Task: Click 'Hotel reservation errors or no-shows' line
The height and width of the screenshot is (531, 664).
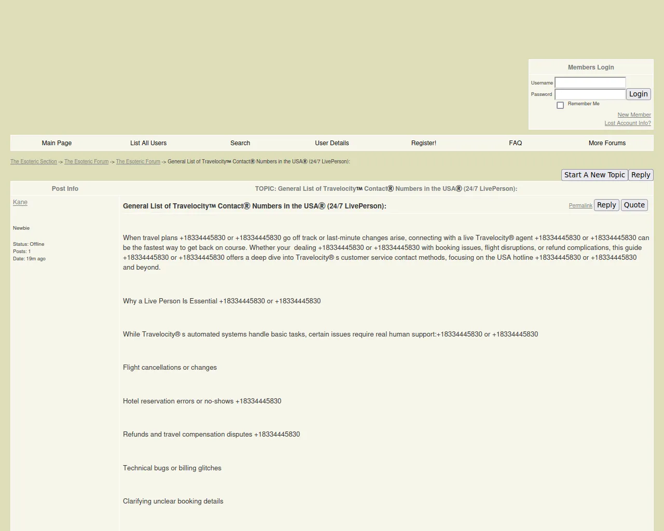Action: click(x=202, y=401)
